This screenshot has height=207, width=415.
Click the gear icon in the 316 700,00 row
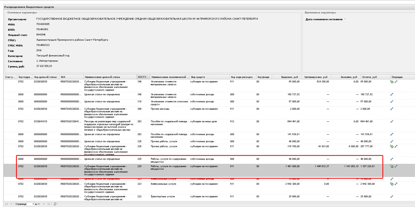click(x=392, y=146)
